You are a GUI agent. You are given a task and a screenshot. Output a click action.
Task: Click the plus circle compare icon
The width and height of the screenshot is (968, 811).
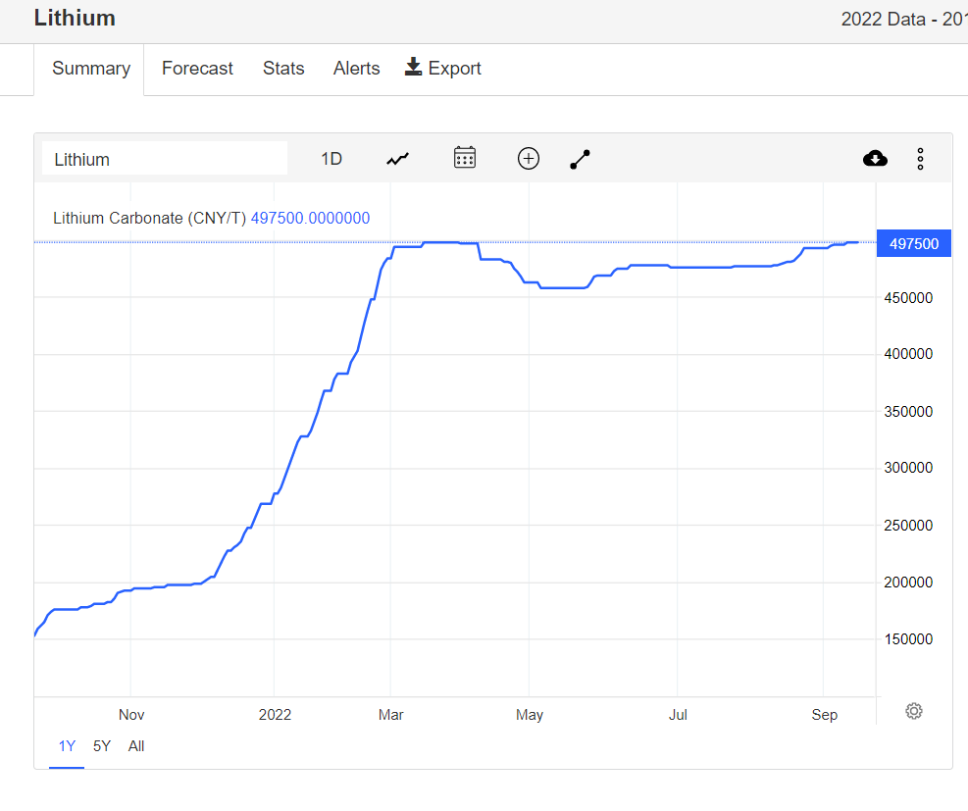point(529,159)
